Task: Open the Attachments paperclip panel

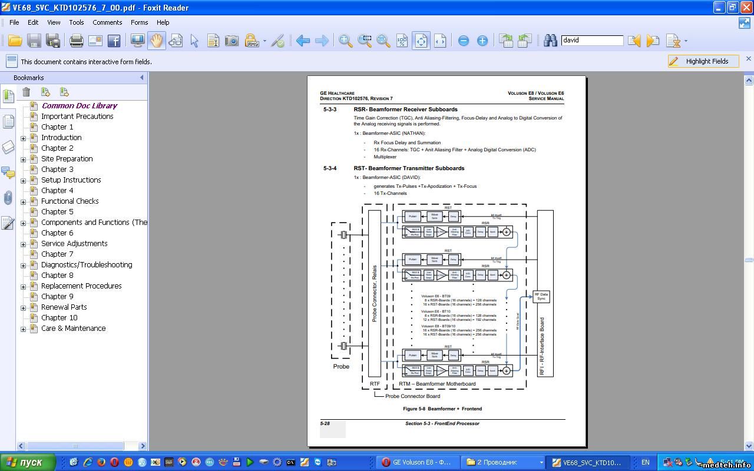Action: [x=8, y=198]
